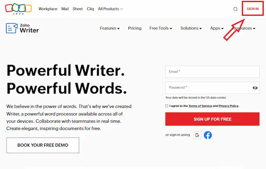Check the Terms of Service agreement box

point(167,106)
